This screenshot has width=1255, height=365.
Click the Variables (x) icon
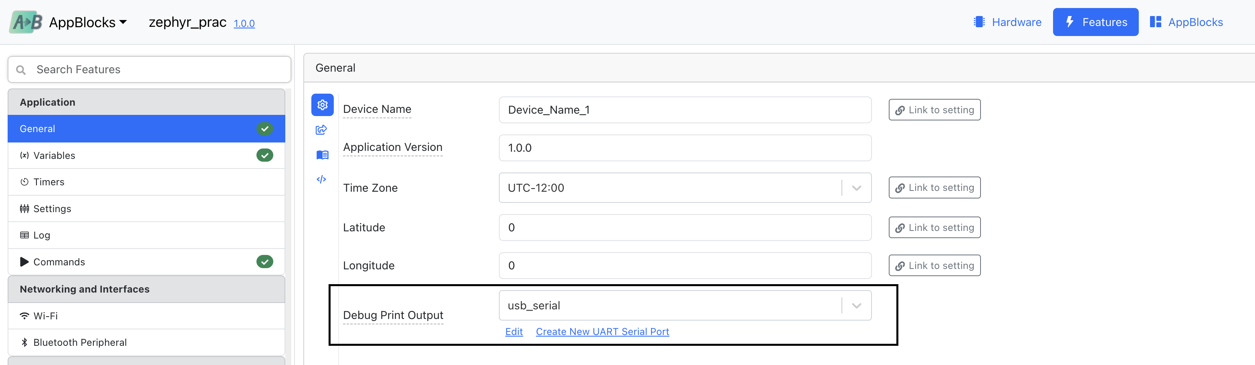tap(24, 155)
